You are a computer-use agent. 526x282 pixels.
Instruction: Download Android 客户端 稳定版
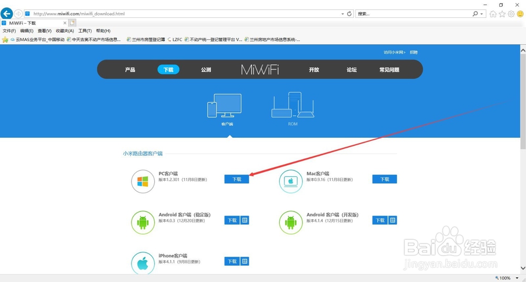coord(232,220)
